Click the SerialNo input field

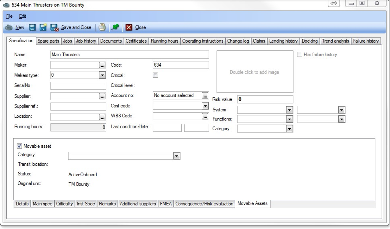tap(78, 86)
